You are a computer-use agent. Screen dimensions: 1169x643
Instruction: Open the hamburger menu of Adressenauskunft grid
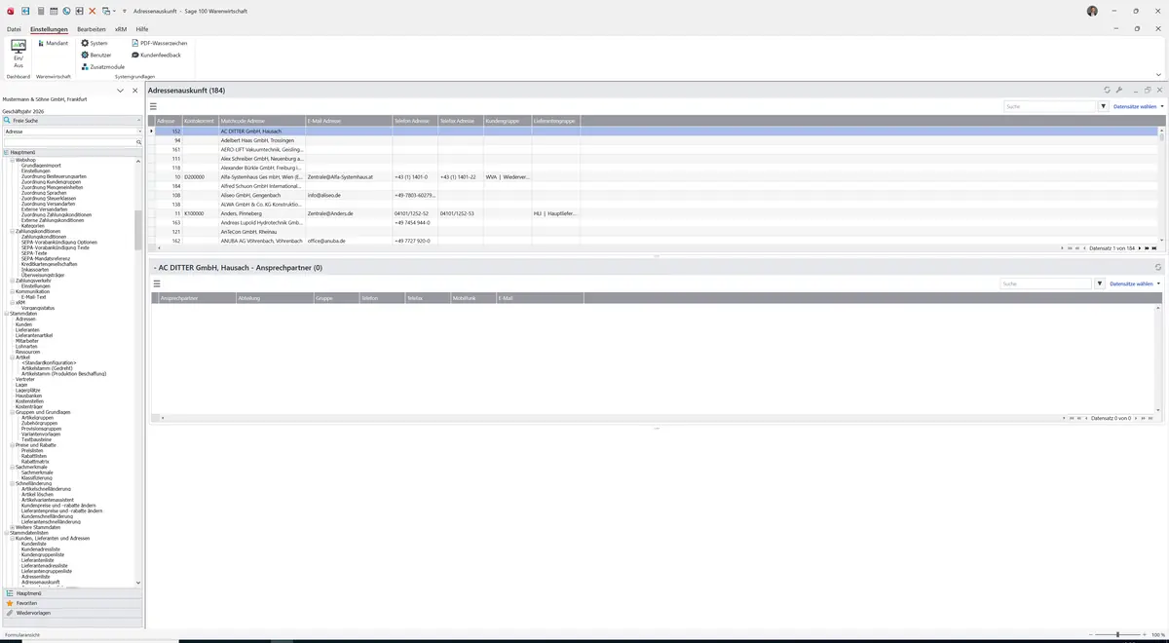[x=153, y=105]
